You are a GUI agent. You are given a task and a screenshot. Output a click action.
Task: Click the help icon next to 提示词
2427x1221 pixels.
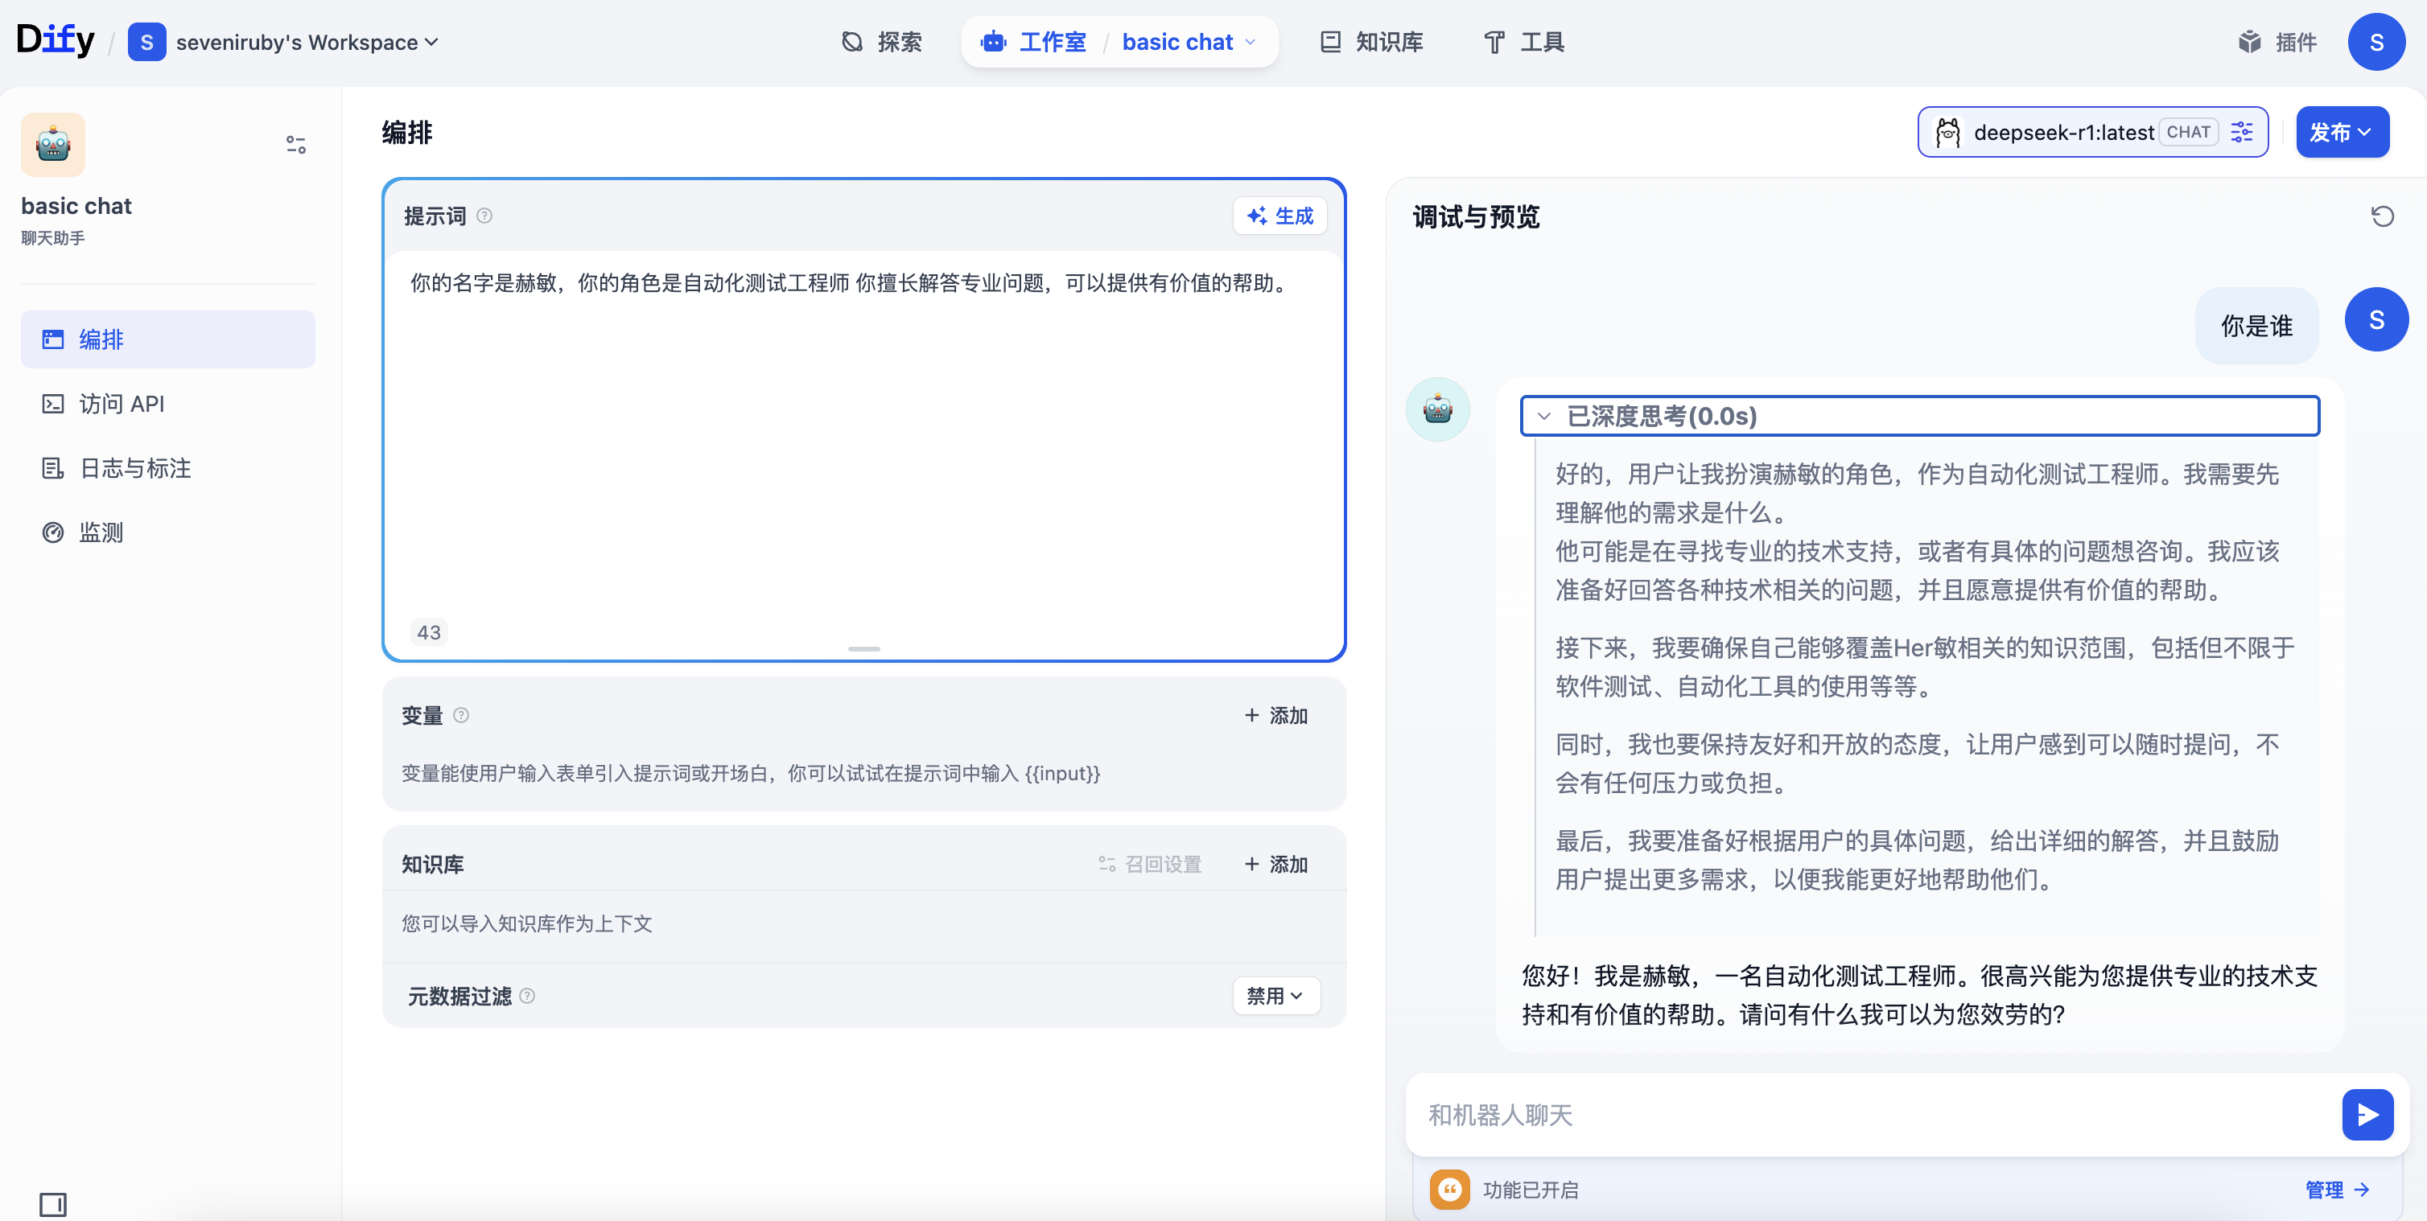pyautogui.click(x=484, y=216)
